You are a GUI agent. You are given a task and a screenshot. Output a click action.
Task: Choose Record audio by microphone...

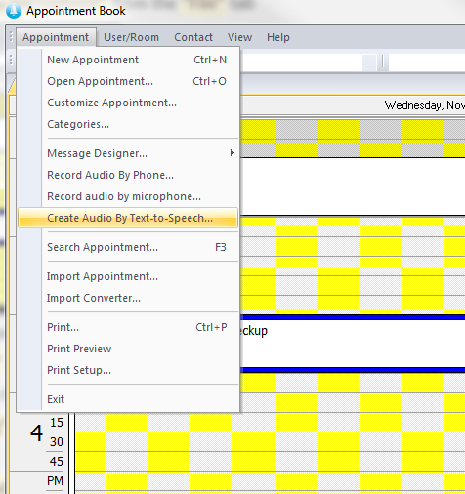[x=128, y=196]
